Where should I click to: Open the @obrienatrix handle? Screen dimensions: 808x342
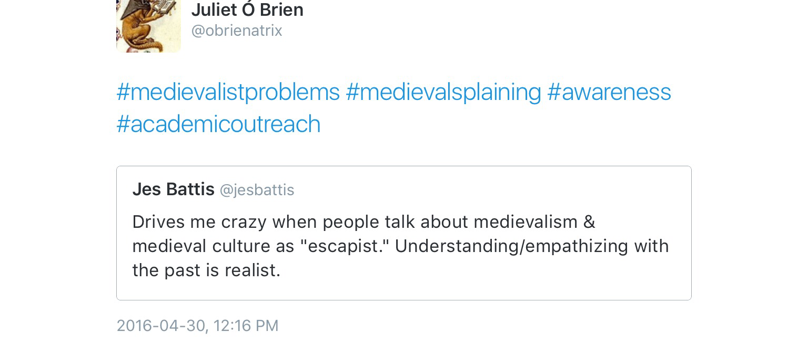pos(237,31)
